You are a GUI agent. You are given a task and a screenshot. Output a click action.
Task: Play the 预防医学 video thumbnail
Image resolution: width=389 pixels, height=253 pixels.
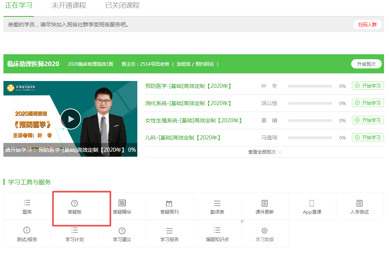[x=70, y=119]
